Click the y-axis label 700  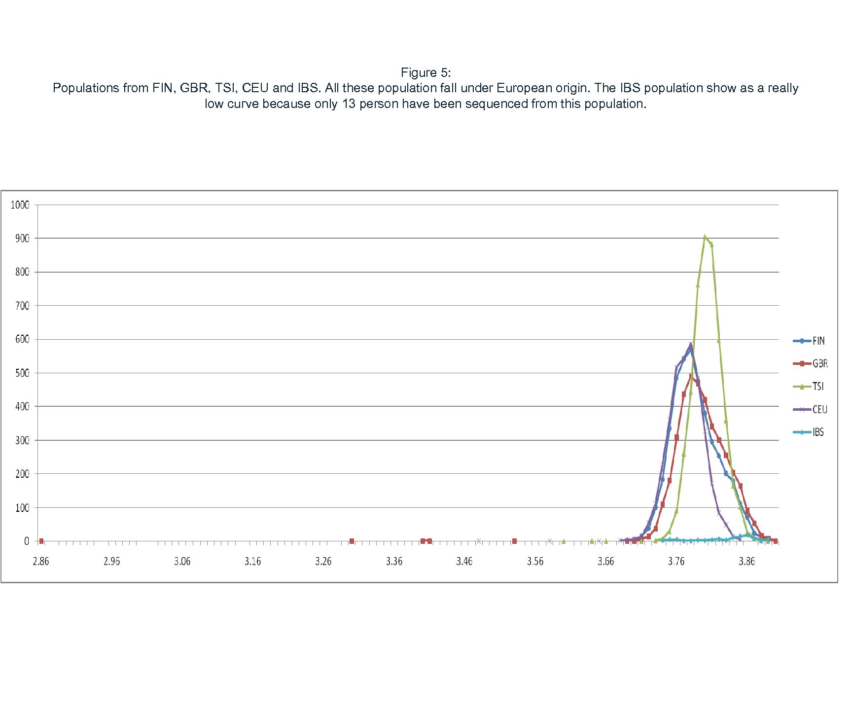click(22, 306)
